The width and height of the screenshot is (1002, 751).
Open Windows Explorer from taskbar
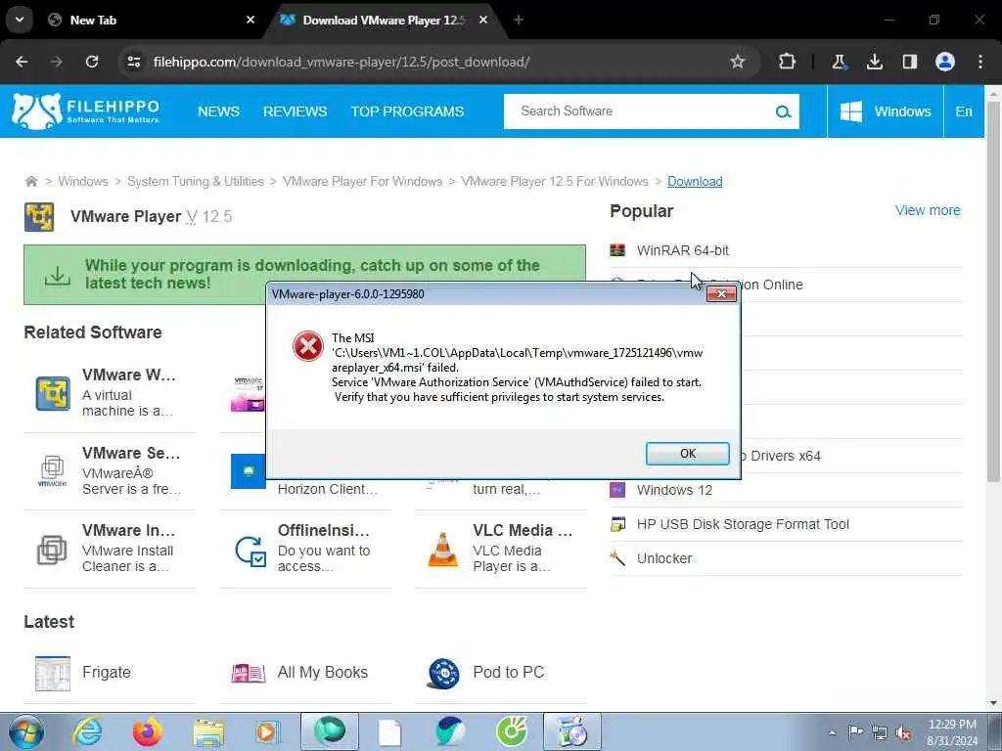pyautogui.click(x=208, y=731)
